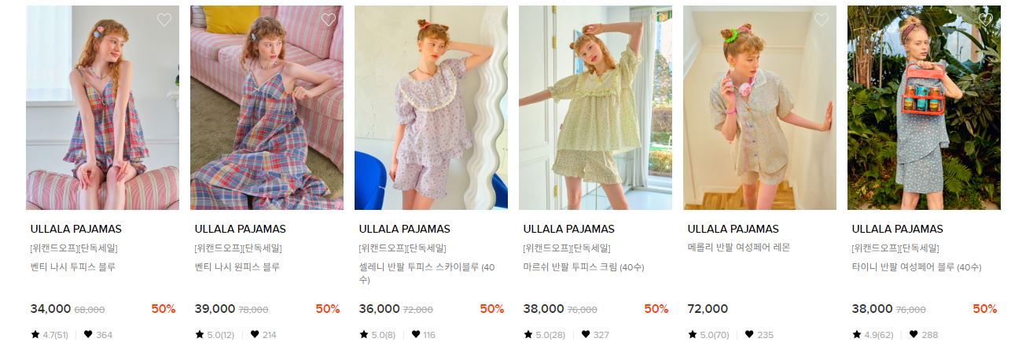Open 타이니 반팔 여성페어 블루 product image
Screen dimensions: 1011x353
(x=924, y=108)
